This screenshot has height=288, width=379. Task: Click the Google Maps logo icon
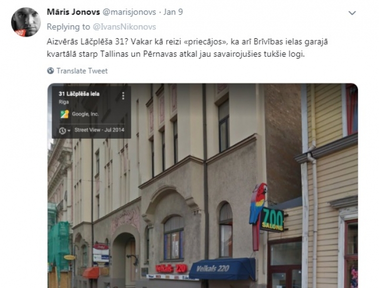65,114
